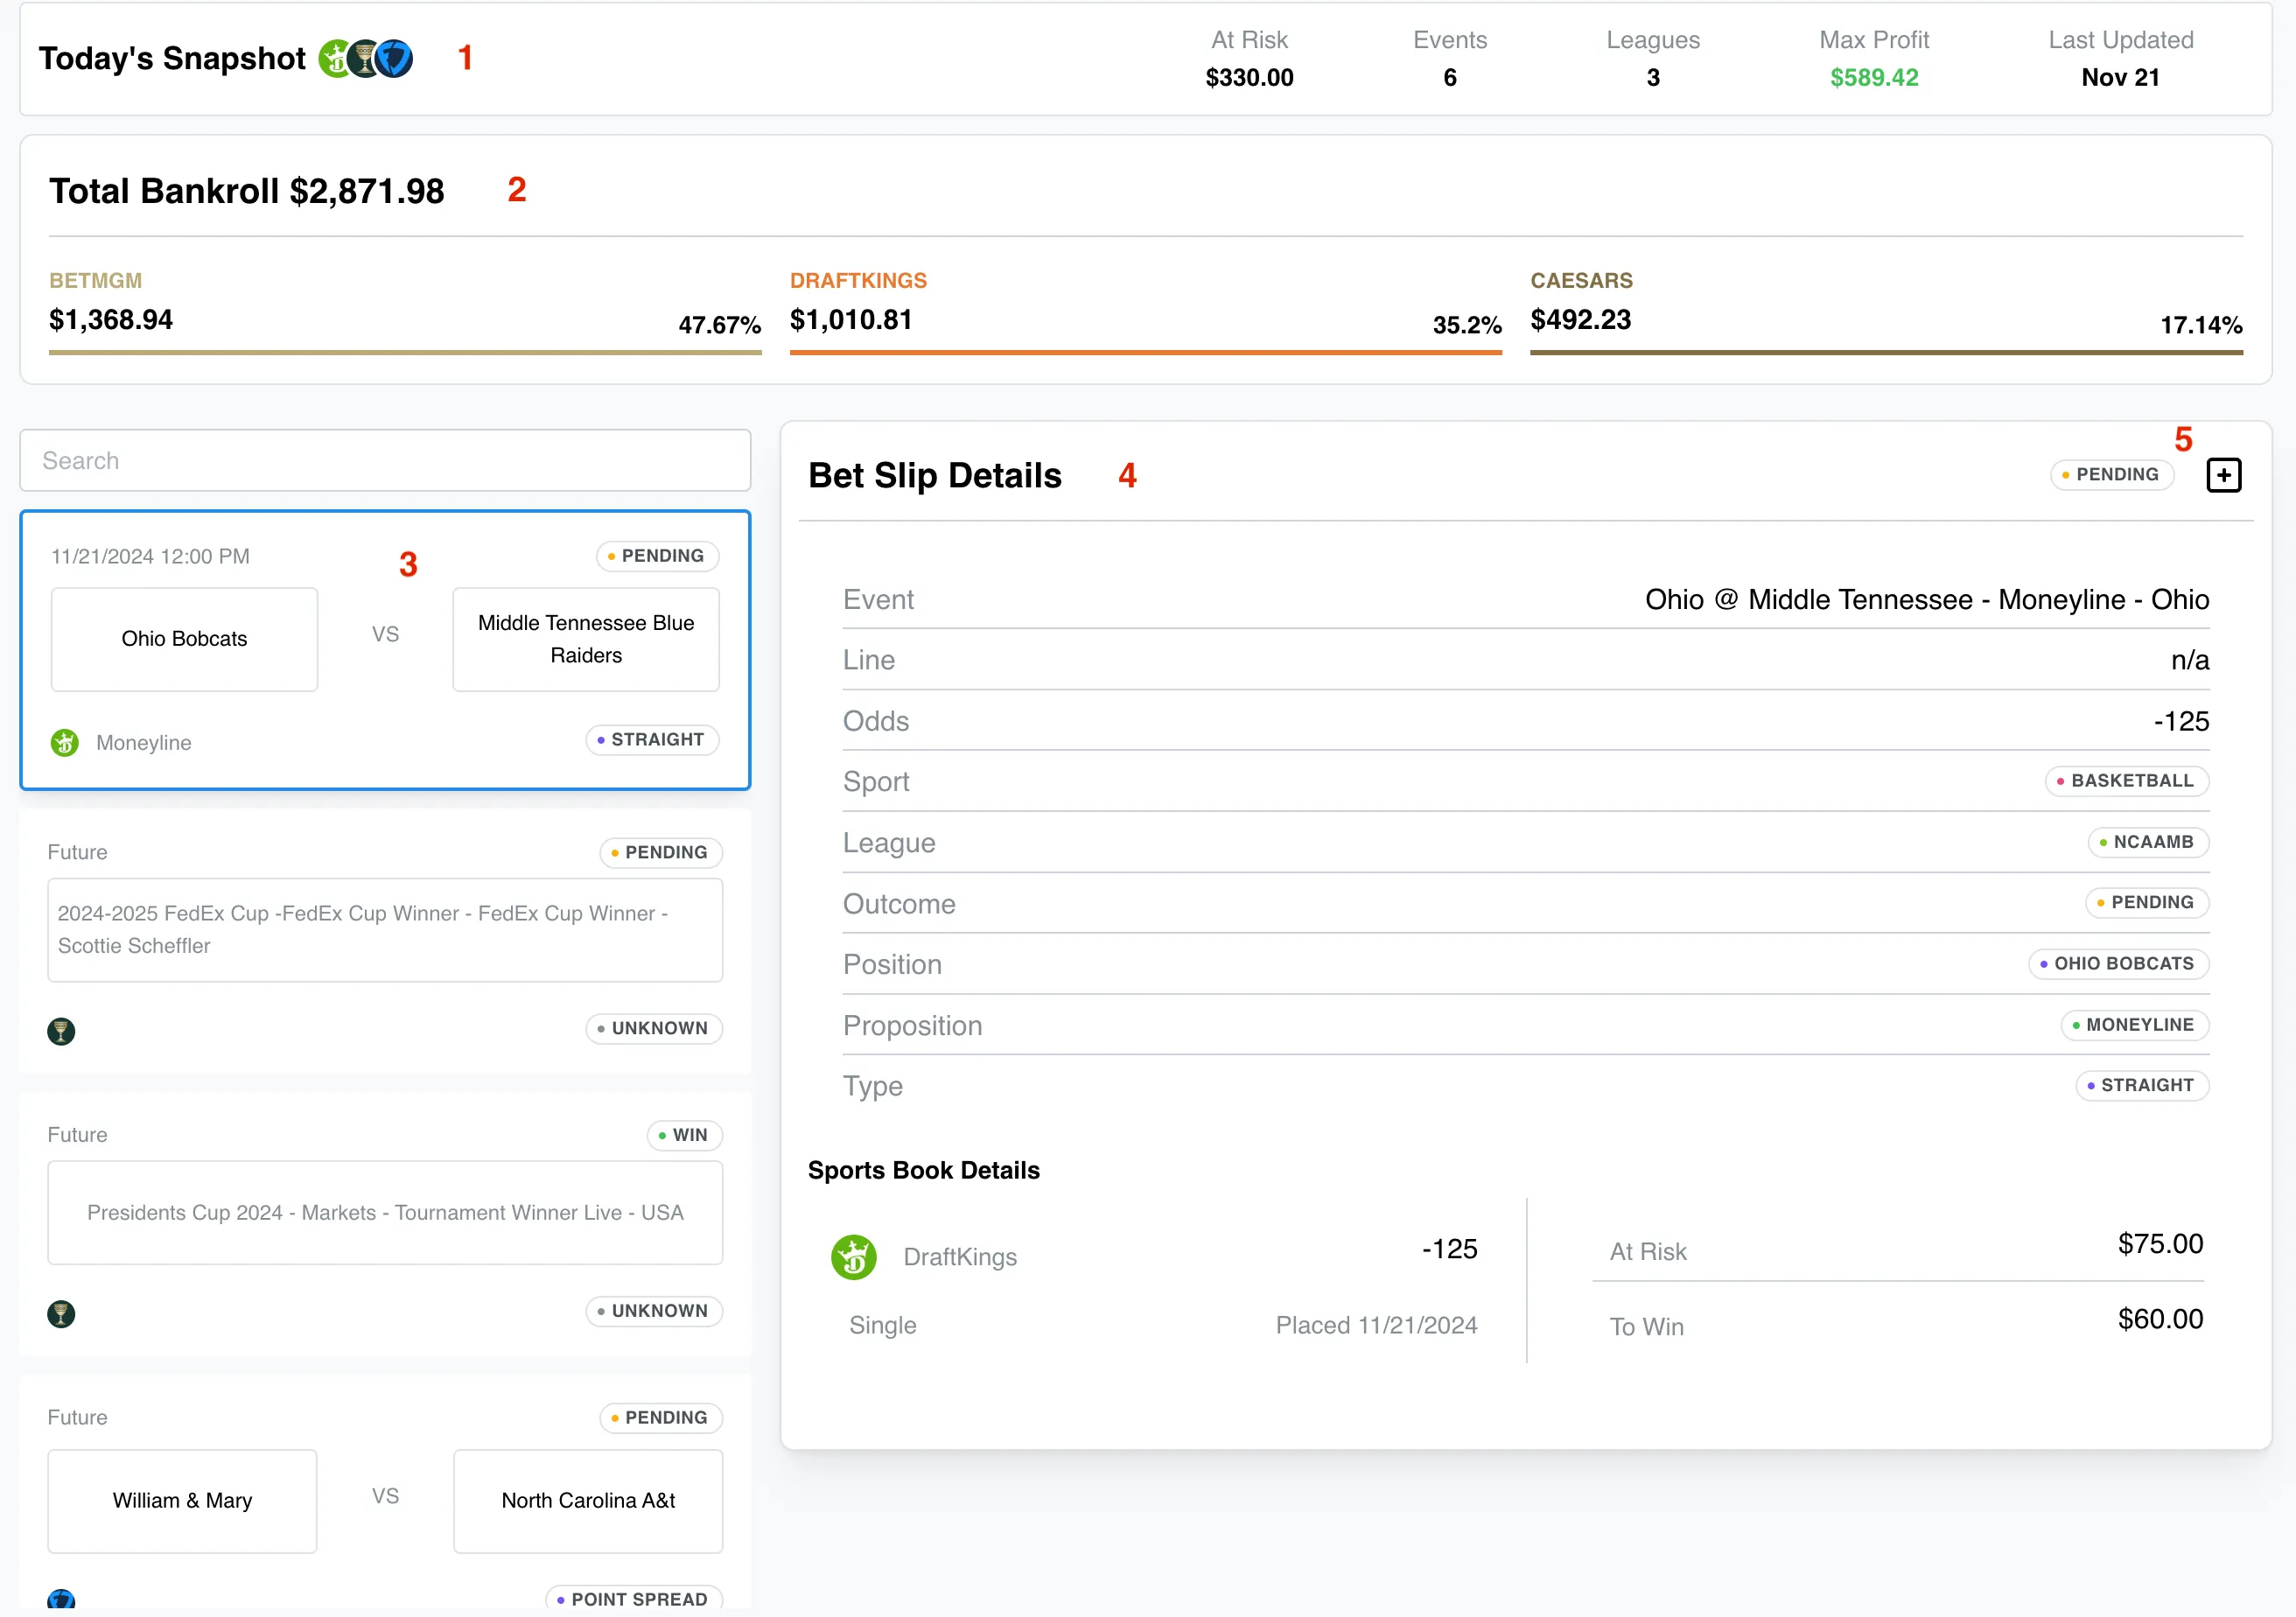The height and width of the screenshot is (1617, 2296).
Task: Click in the Search input field
Action: coord(385,460)
